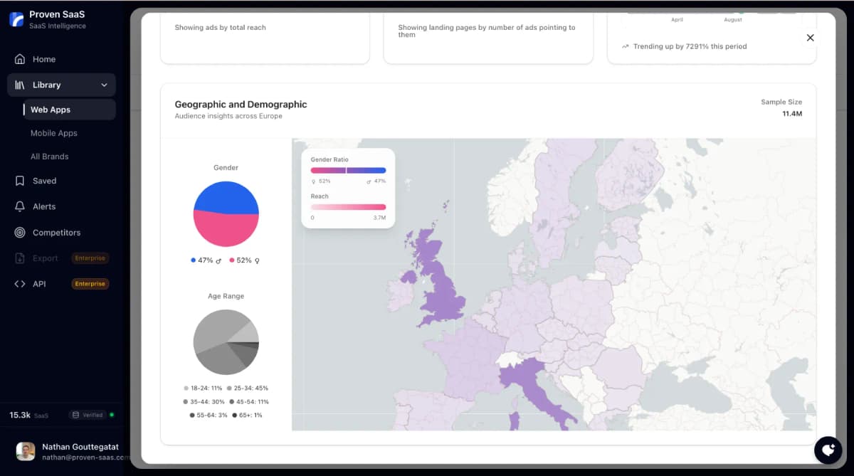Click the API code icon in the sidebar
Viewport: 854px width, 476px height.
click(21, 283)
